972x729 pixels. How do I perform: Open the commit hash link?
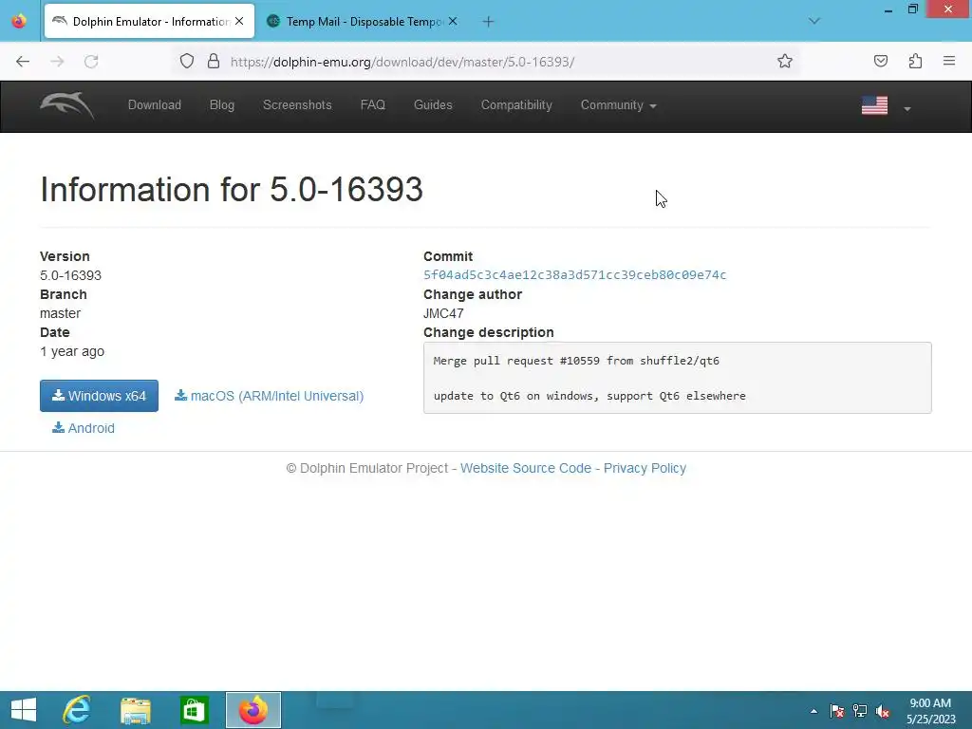point(574,274)
